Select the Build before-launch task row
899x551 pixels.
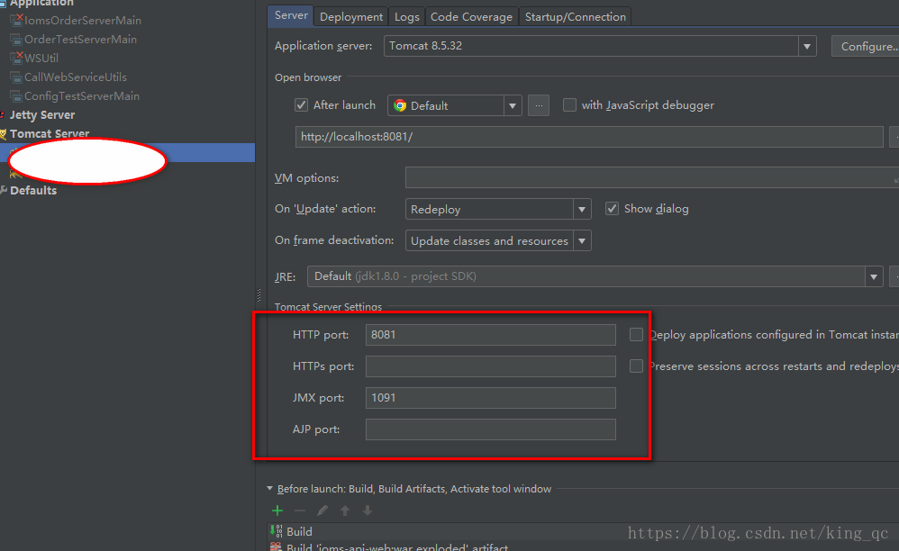click(x=584, y=531)
